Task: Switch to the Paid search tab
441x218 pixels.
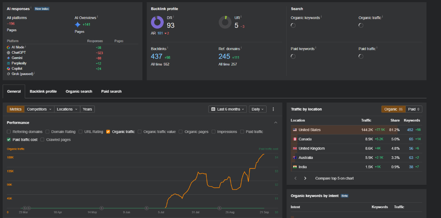Action: [x=111, y=91]
